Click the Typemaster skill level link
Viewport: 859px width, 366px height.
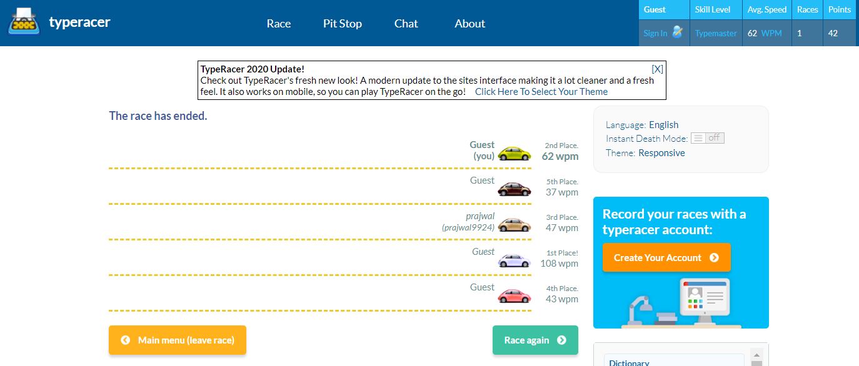click(716, 33)
